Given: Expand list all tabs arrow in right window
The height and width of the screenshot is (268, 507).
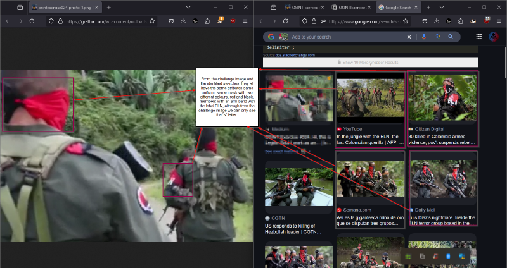Looking at the screenshot, I should (x=441, y=7).
